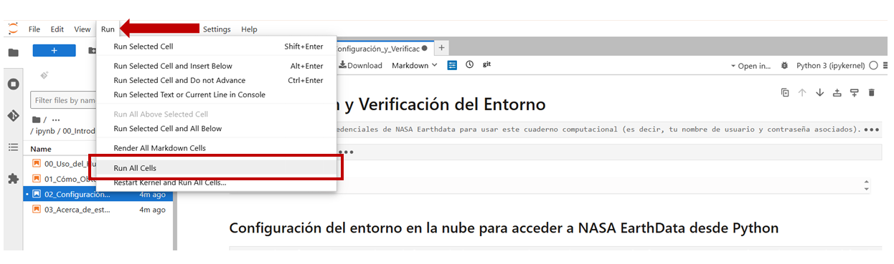
Task: Select file 03_Acerca_de_est... in the file list
Action: tap(98, 210)
